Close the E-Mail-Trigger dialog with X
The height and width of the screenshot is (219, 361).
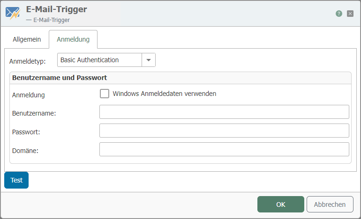(350, 14)
